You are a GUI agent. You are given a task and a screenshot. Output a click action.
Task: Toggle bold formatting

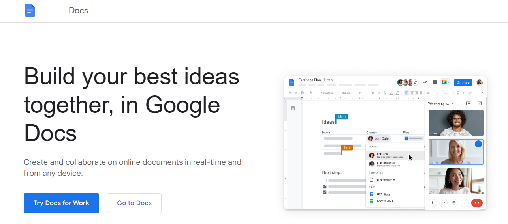(x=373, y=93)
